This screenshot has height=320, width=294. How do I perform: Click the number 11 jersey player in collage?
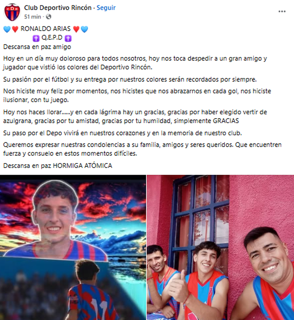pyautogui.click(x=92, y=291)
